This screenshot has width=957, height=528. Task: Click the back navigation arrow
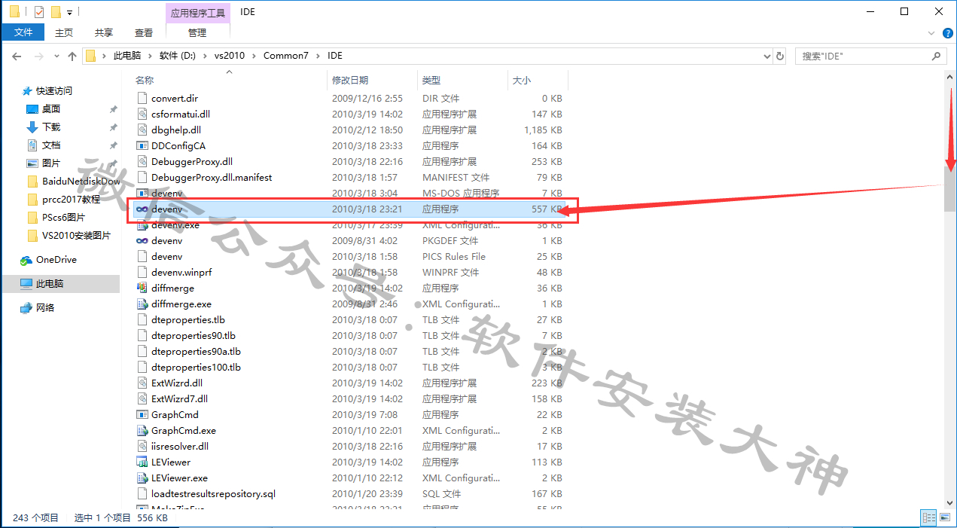click(x=17, y=56)
